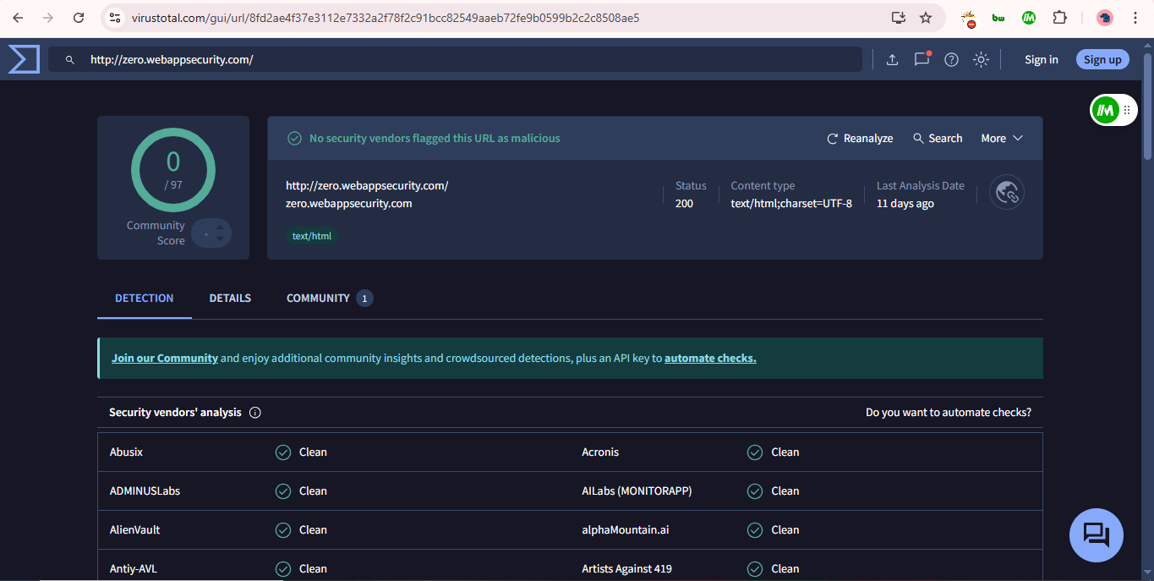The height and width of the screenshot is (581, 1154).
Task: Click 'Do you want to automate checks?'
Action: tap(949, 413)
